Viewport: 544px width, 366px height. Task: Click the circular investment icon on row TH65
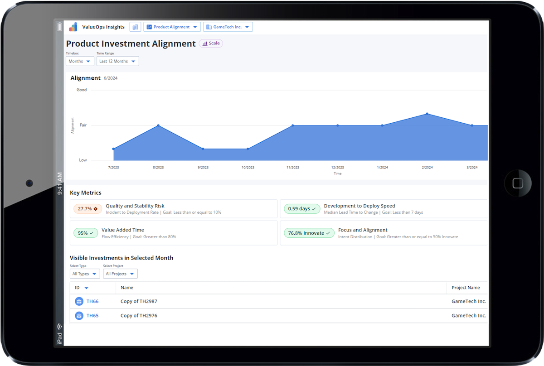point(79,315)
